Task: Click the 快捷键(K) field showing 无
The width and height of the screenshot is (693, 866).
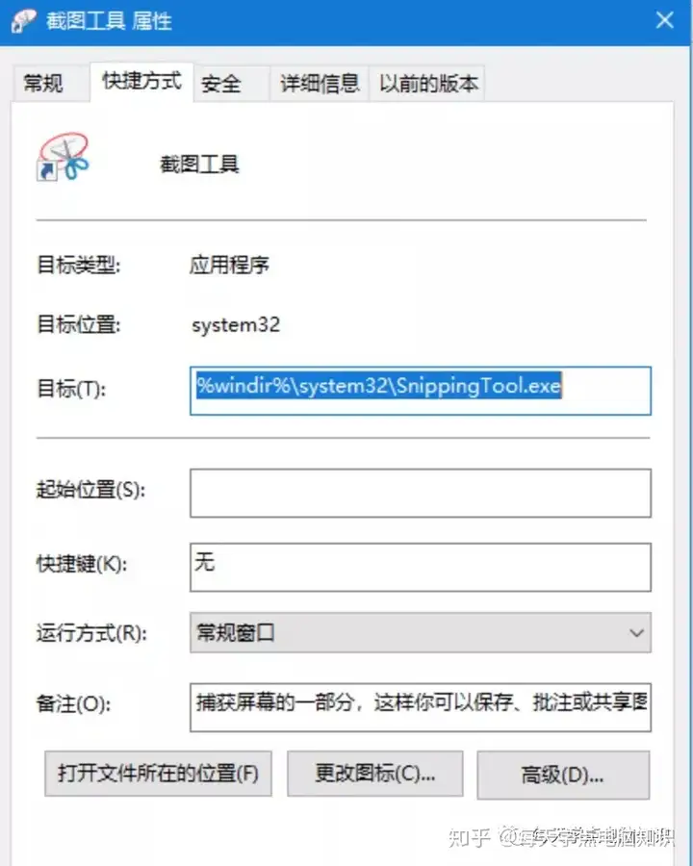Action: [421, 567]
